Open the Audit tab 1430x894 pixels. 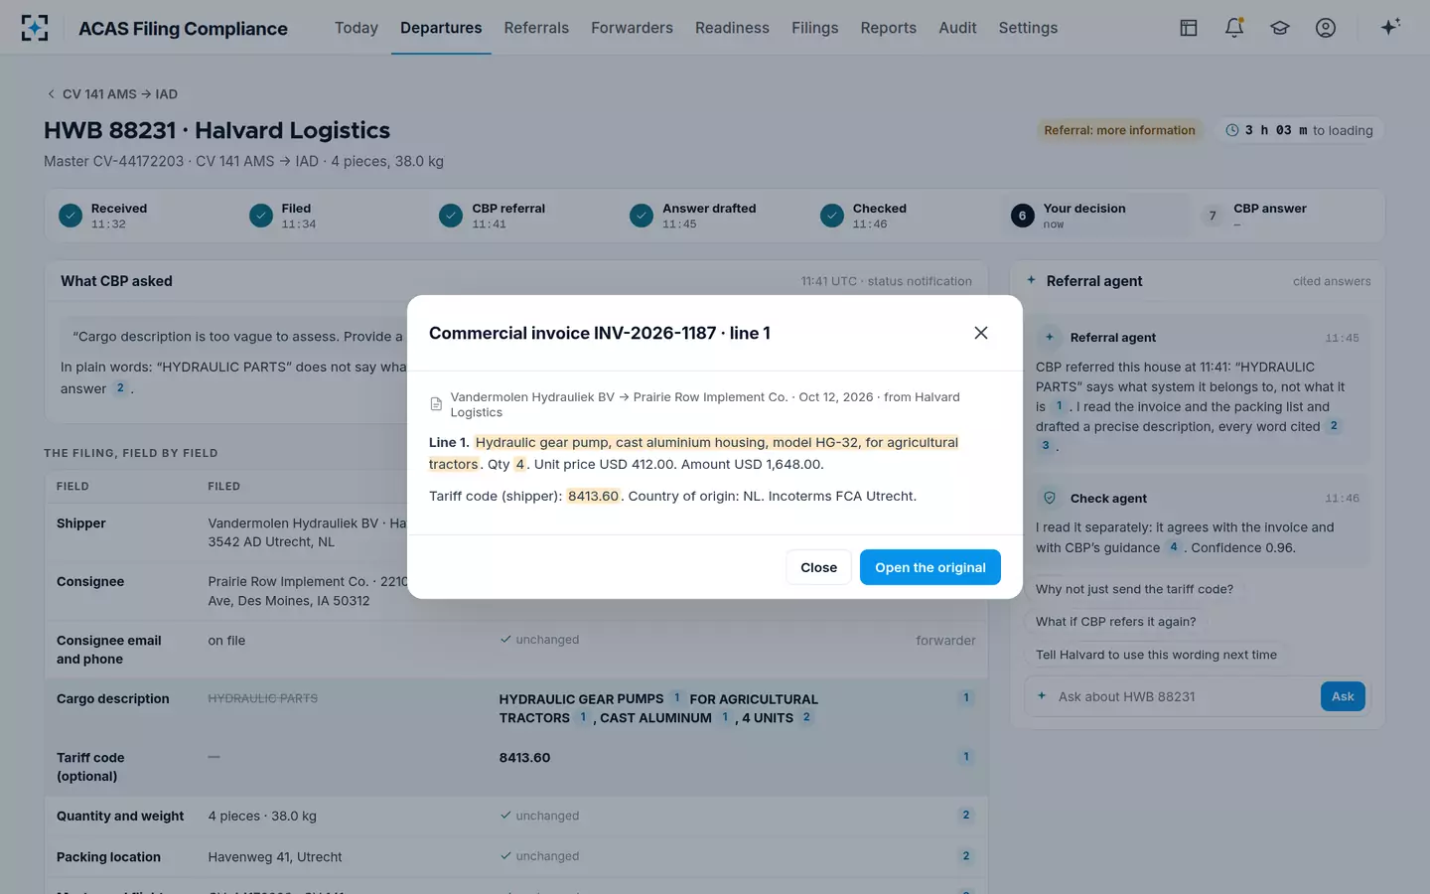(x=957, y=28)
